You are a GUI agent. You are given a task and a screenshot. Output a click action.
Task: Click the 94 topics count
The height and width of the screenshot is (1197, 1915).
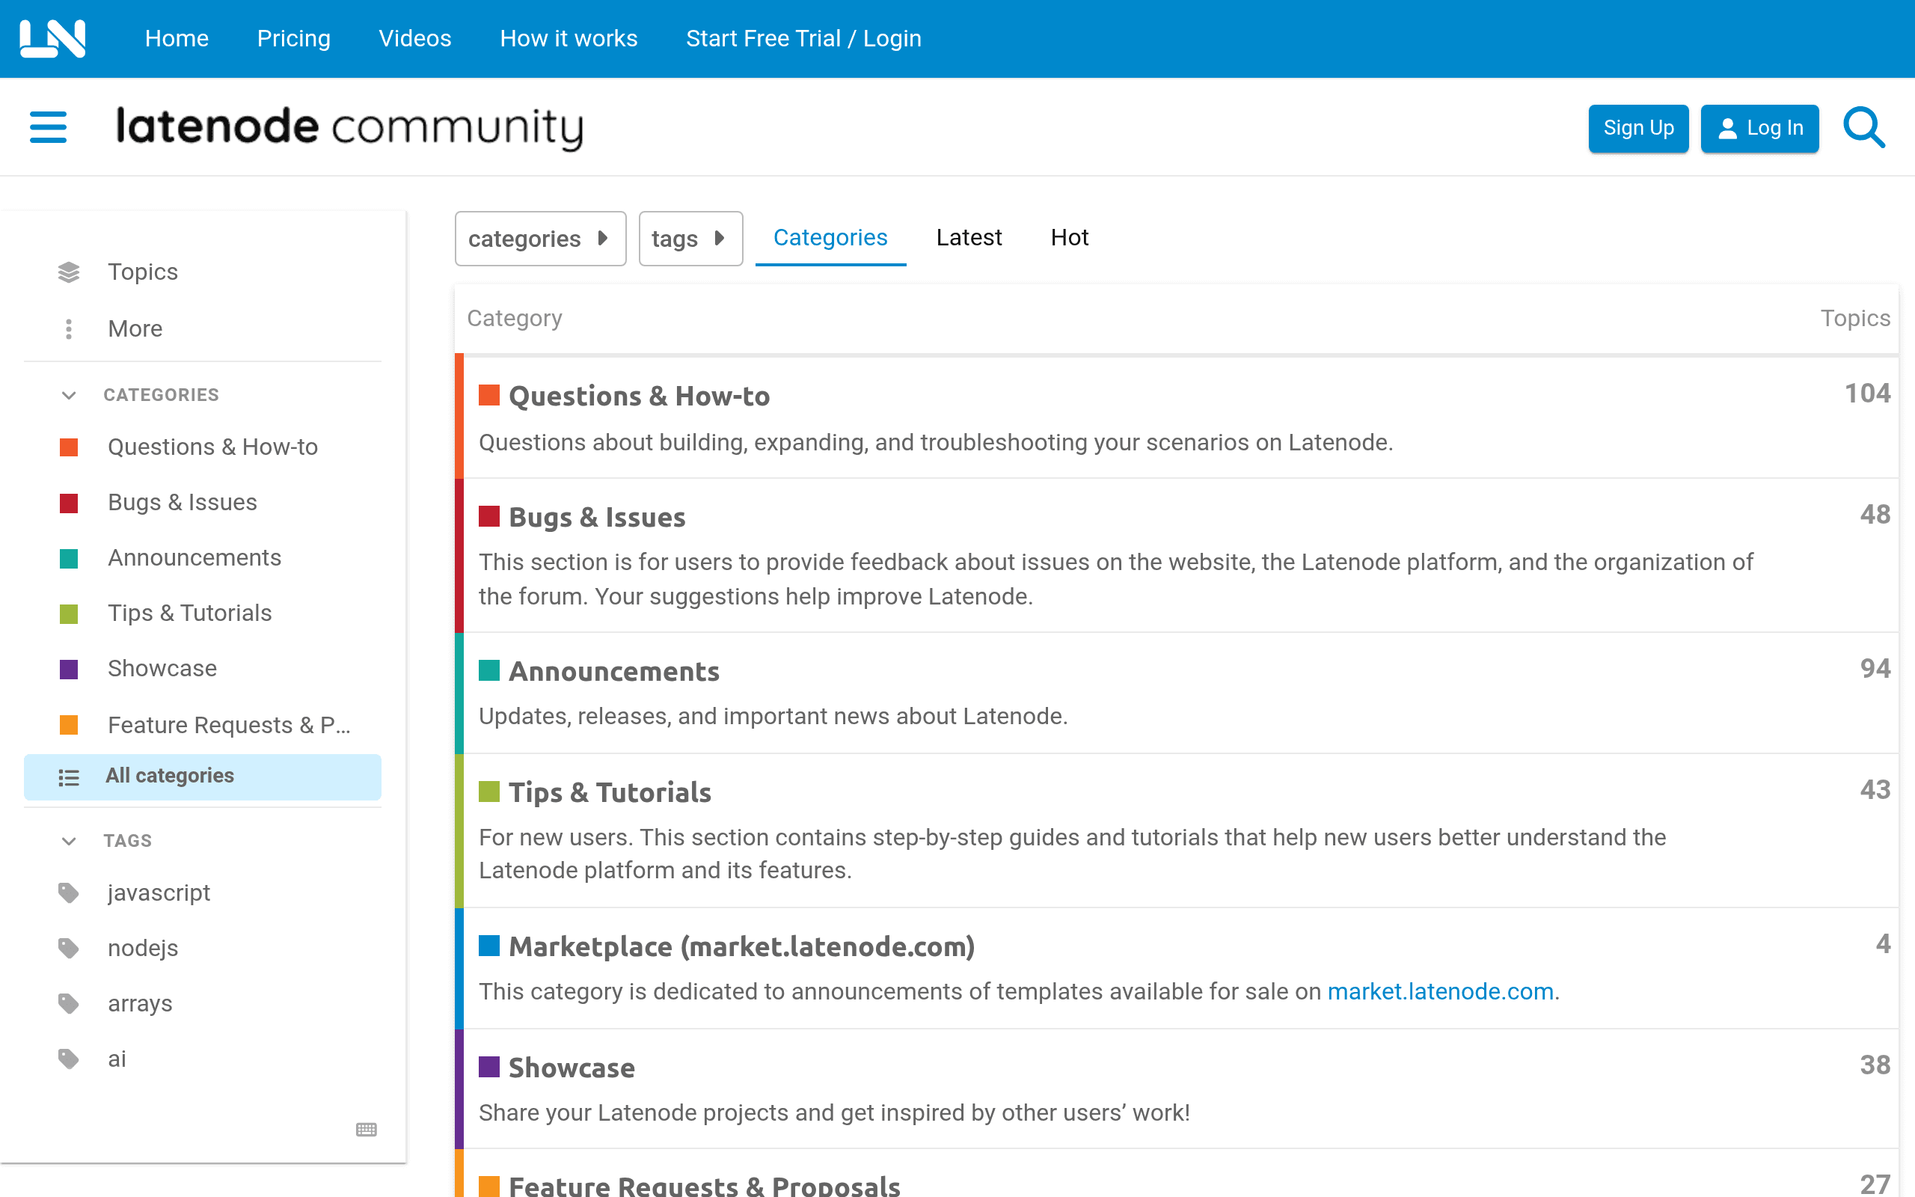click(x=1875, y=669)
